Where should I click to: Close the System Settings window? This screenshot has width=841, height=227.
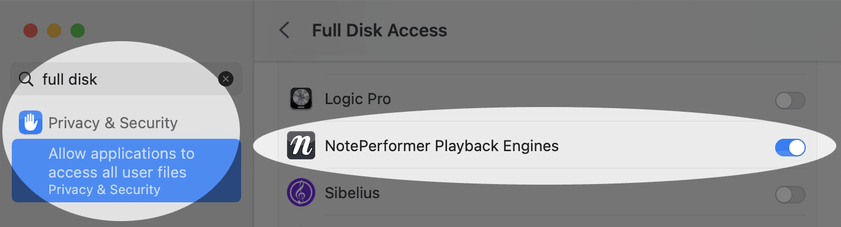tap(30, 30)
